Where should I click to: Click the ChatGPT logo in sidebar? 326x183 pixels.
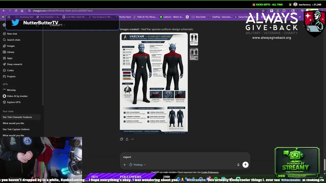click(4, 25)
